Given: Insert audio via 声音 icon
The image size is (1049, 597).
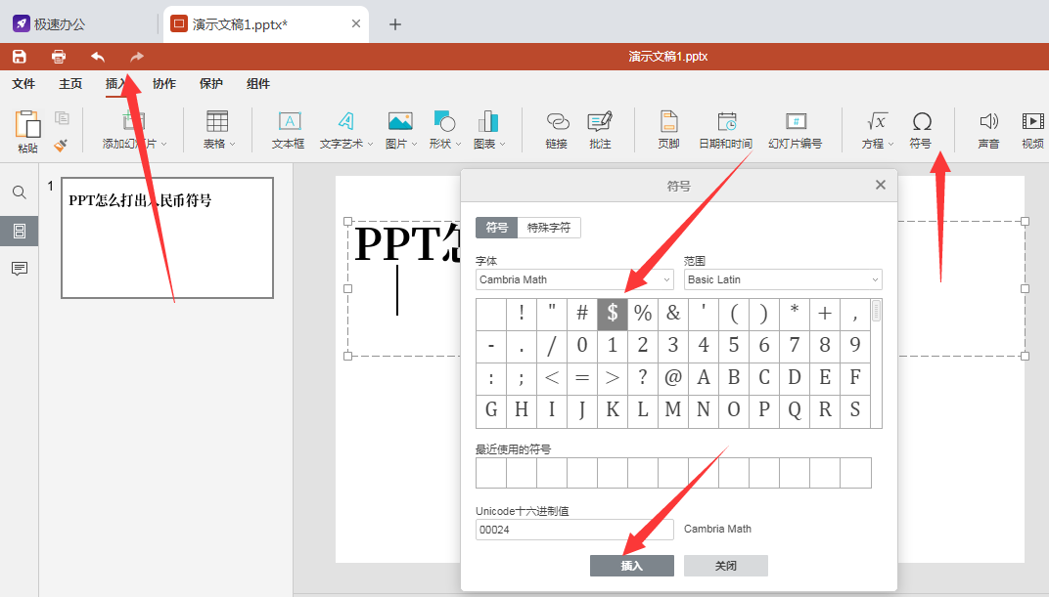Looking at the screenshot, I should [x=988, y=129].
